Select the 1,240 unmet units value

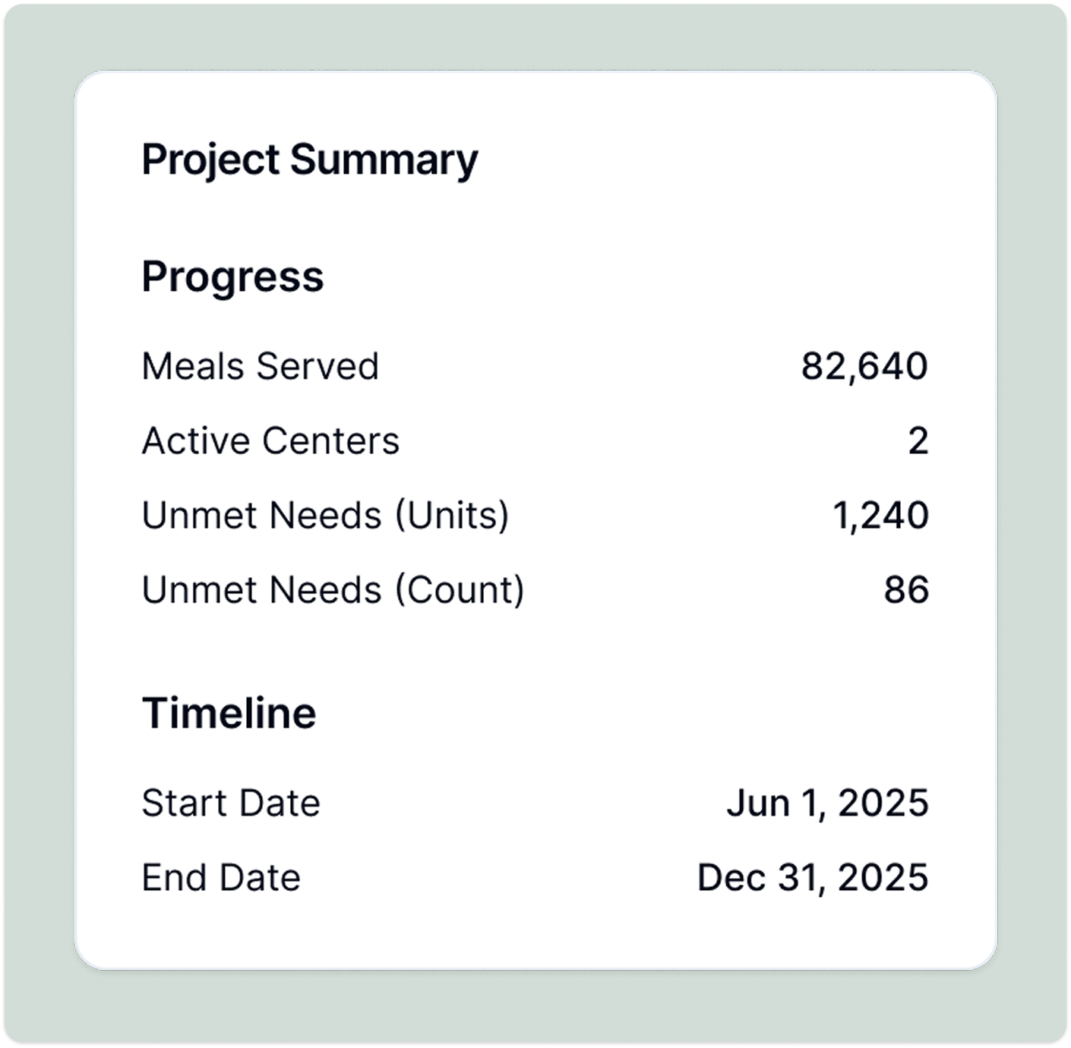tap(881, 516)
